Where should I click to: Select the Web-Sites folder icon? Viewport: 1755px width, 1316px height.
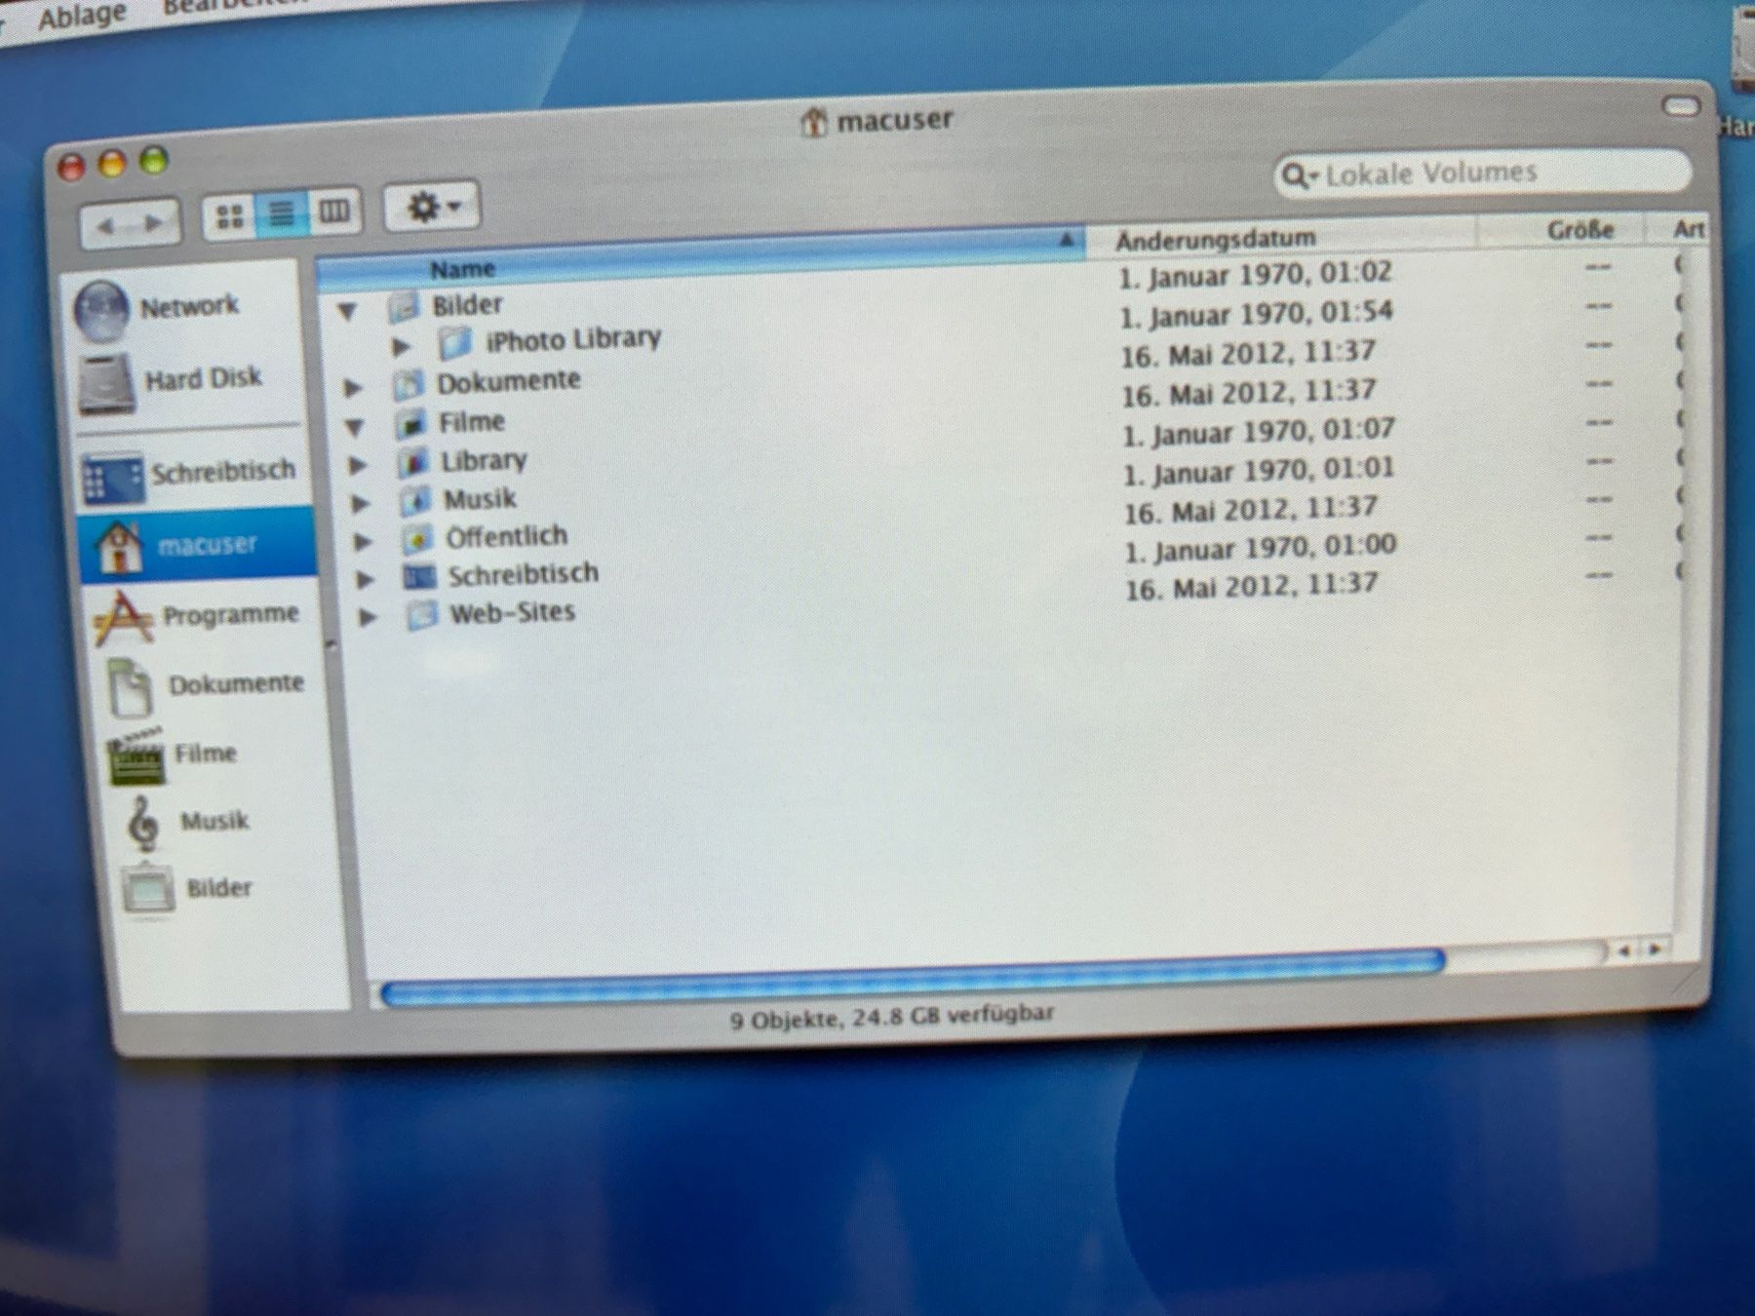[422, 615]
